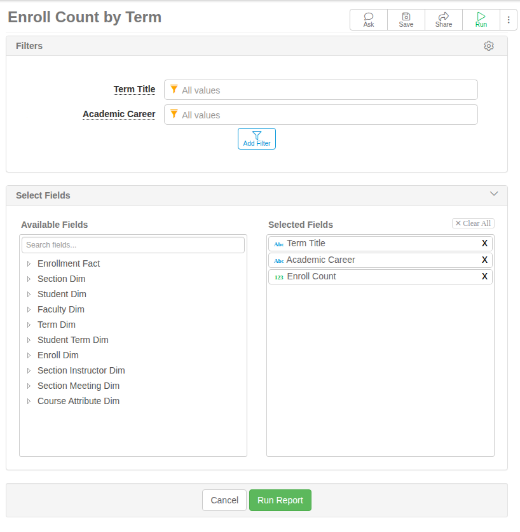Click the Clear All button

pos(473,223)
